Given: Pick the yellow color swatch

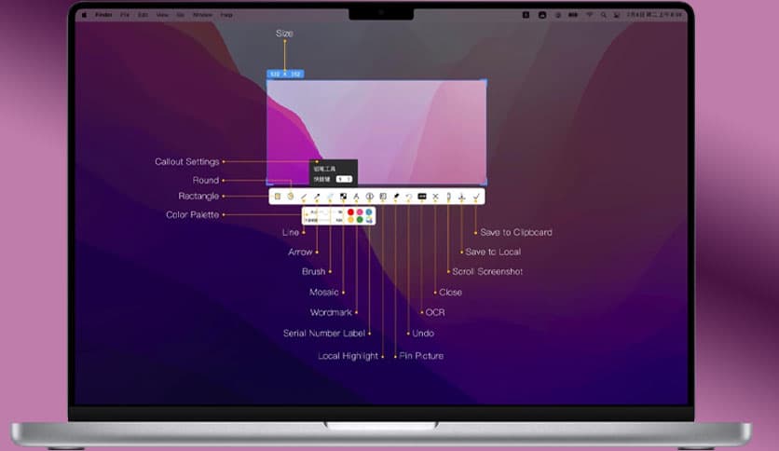Looking at the screenshot, I should point(350,220).
